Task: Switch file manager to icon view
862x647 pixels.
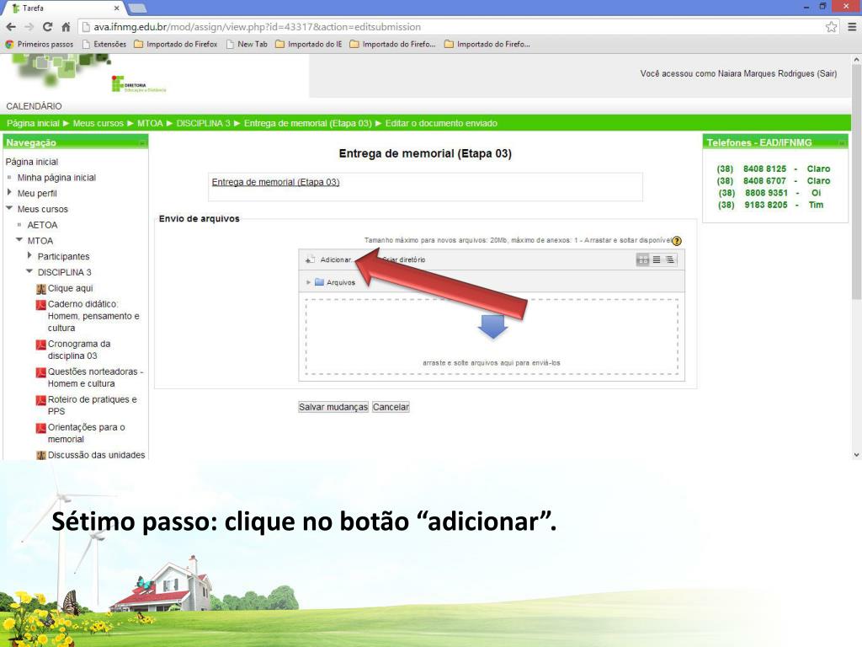Action: point(642,259)
